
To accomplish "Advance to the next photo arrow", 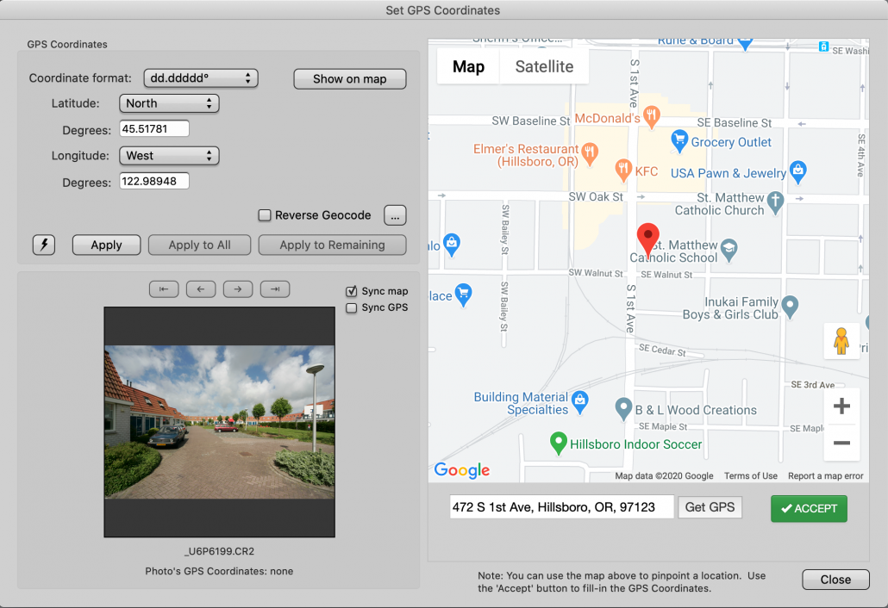I will (x=238, y=288).
